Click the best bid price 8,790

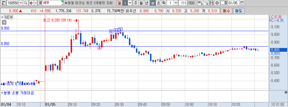(159, 11)
